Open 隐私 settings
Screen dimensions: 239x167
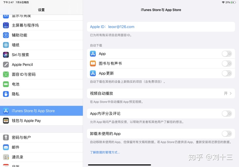[x=41, y=94]
